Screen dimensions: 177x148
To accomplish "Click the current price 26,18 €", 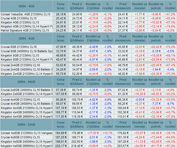I will click(x=61, y=14).
